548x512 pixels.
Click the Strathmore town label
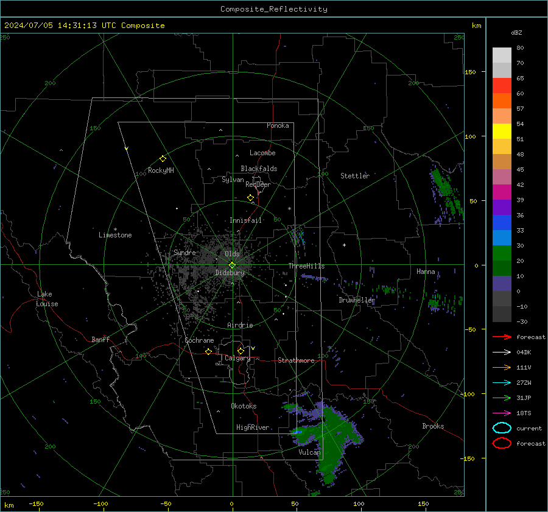(x=296, y=360)
